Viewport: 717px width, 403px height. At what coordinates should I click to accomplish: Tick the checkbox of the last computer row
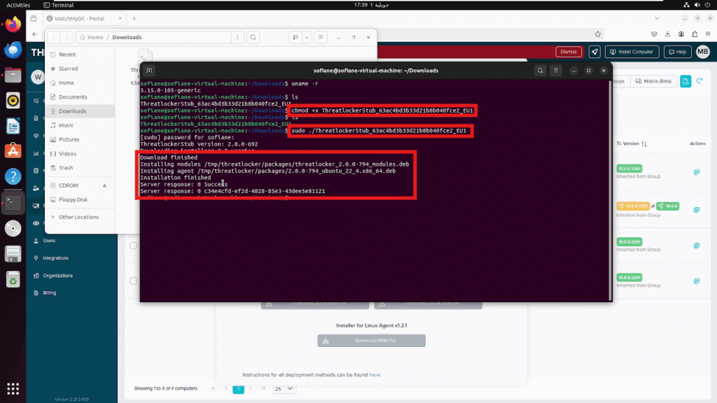pos(133,281)
